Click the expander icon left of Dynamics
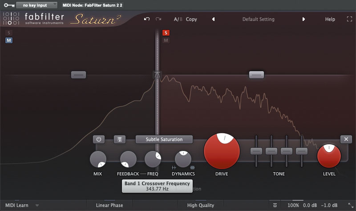356x211 pixels. click(x=174, y=168)
